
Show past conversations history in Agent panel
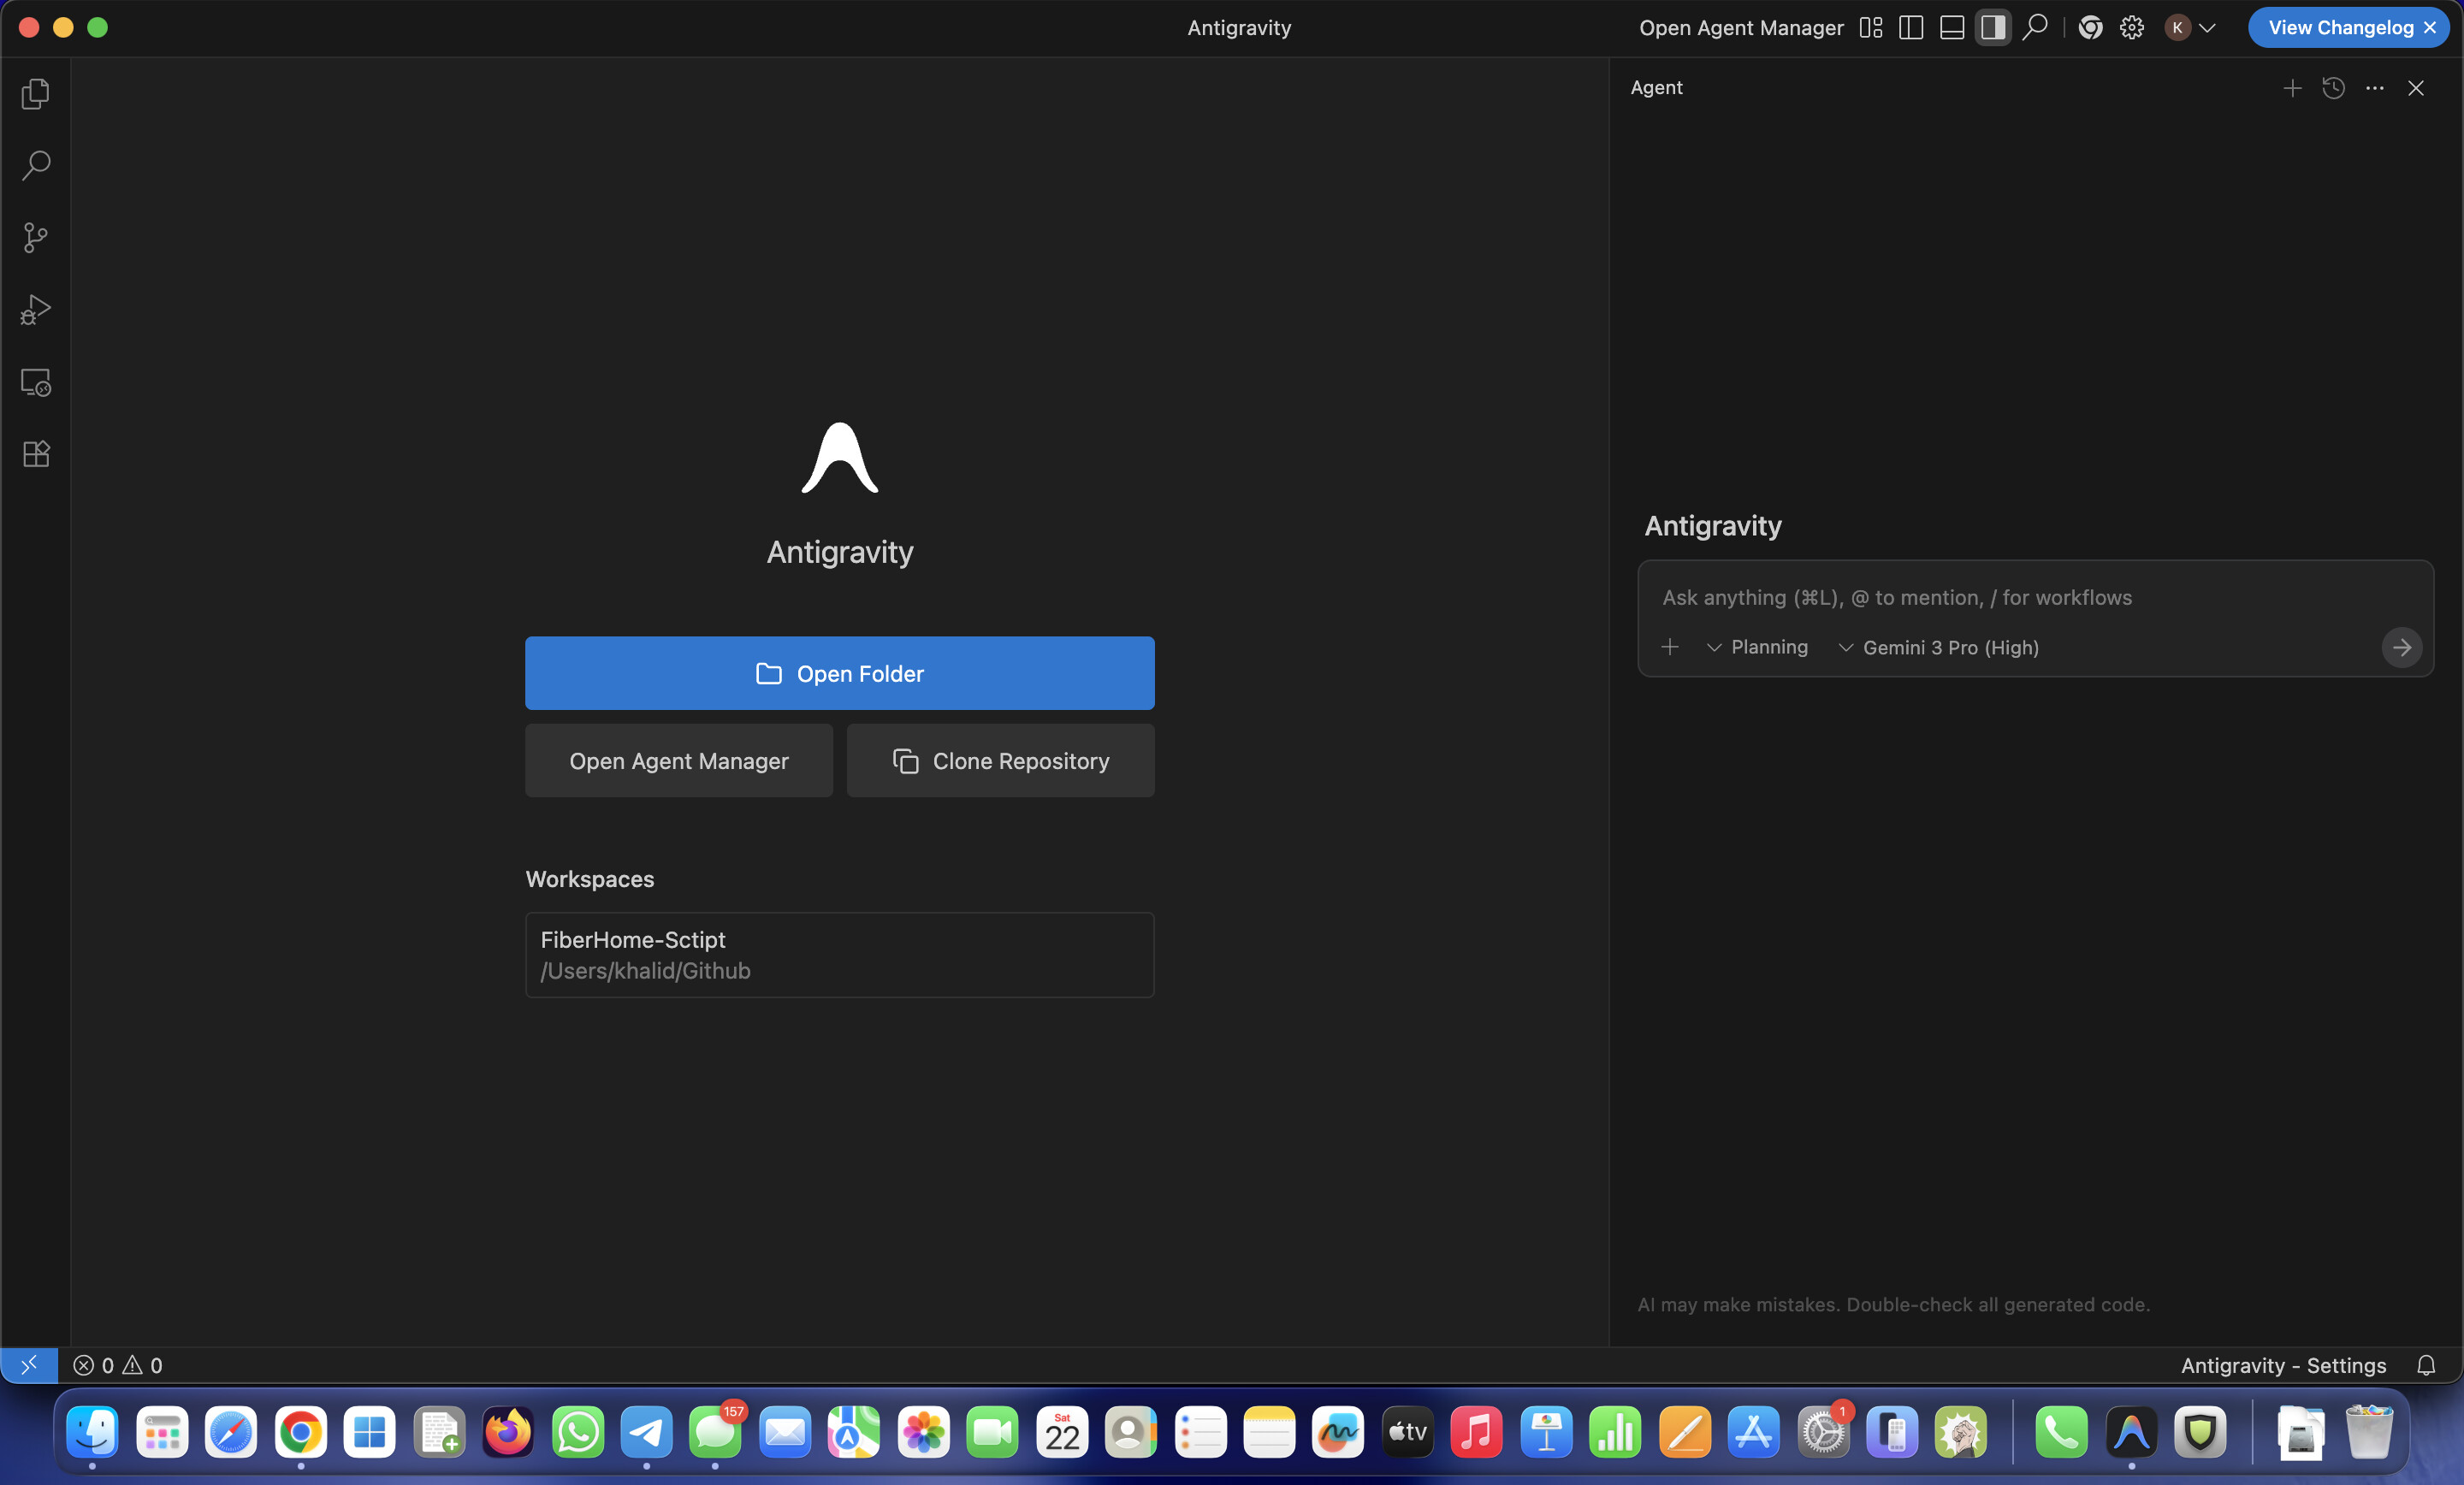pos(2333,88)
